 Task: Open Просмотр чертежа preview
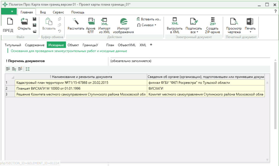pyautogui.click(x=234, y=22)
